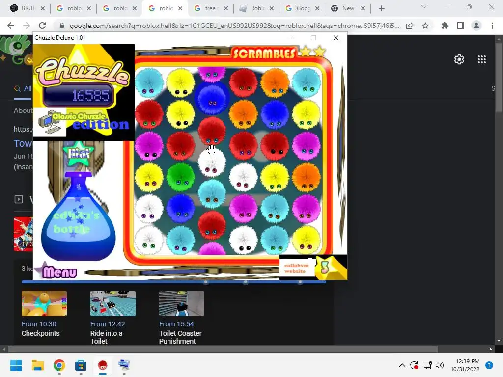Screen dimensions: 503x377
Task: Click the horizontal page scrollbar
Action: coord(223,349)
